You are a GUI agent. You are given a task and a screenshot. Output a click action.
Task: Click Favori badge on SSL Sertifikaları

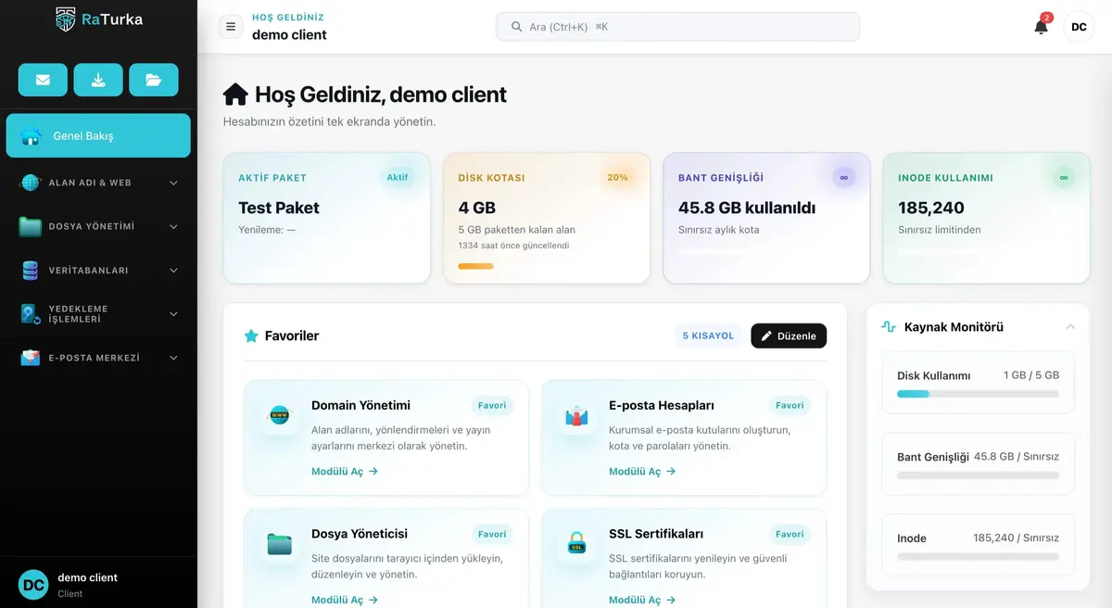(x=790, y=534)
